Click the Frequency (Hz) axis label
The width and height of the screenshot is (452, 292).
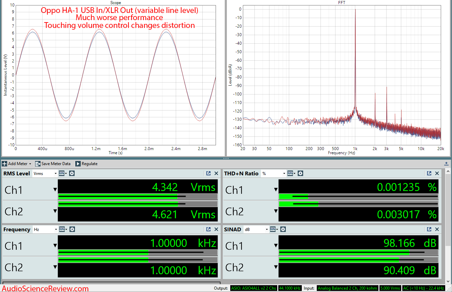click(x=342, y=153)
